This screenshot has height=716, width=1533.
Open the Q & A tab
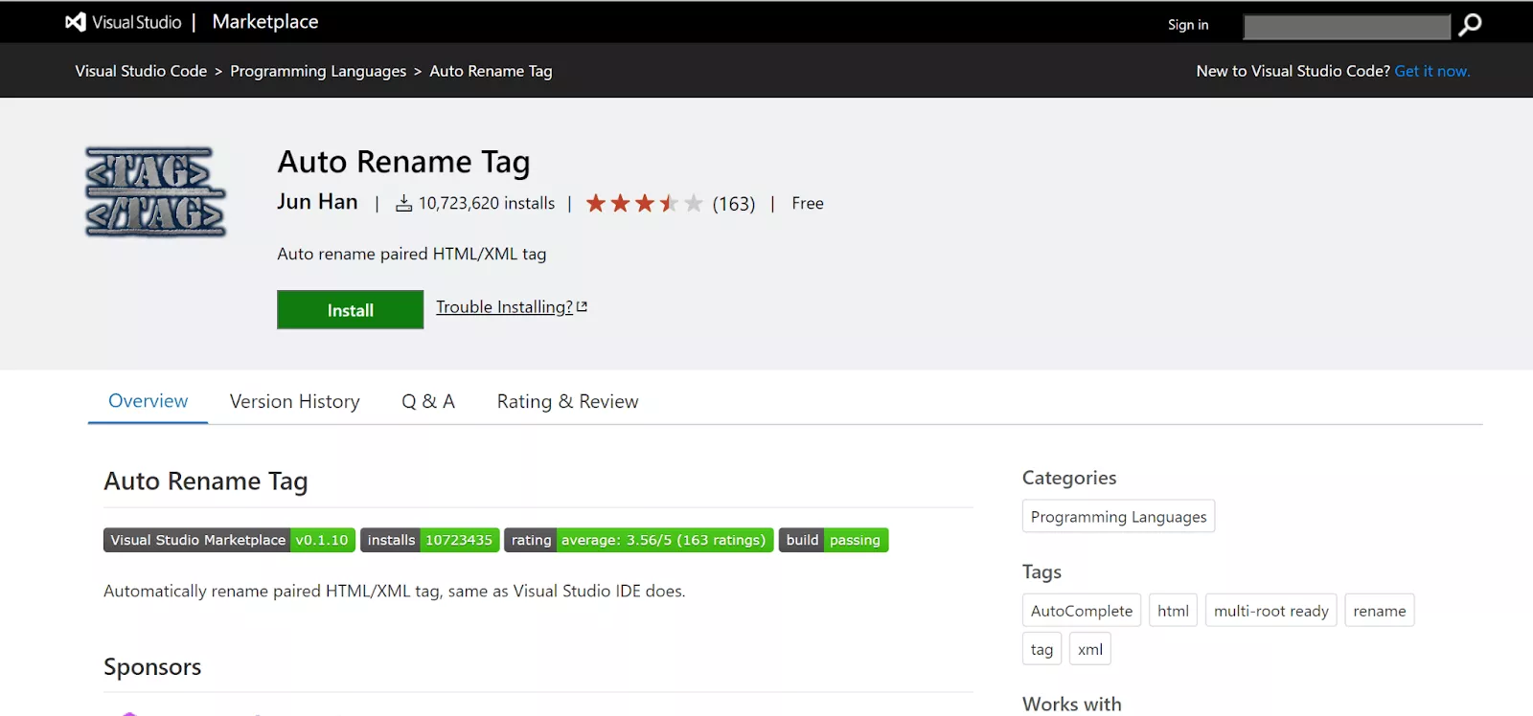coord(427,402)
